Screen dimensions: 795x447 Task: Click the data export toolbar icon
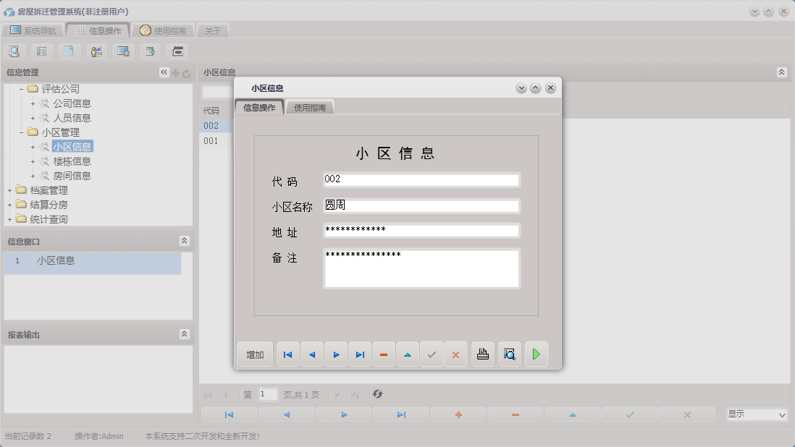(150, 51)
